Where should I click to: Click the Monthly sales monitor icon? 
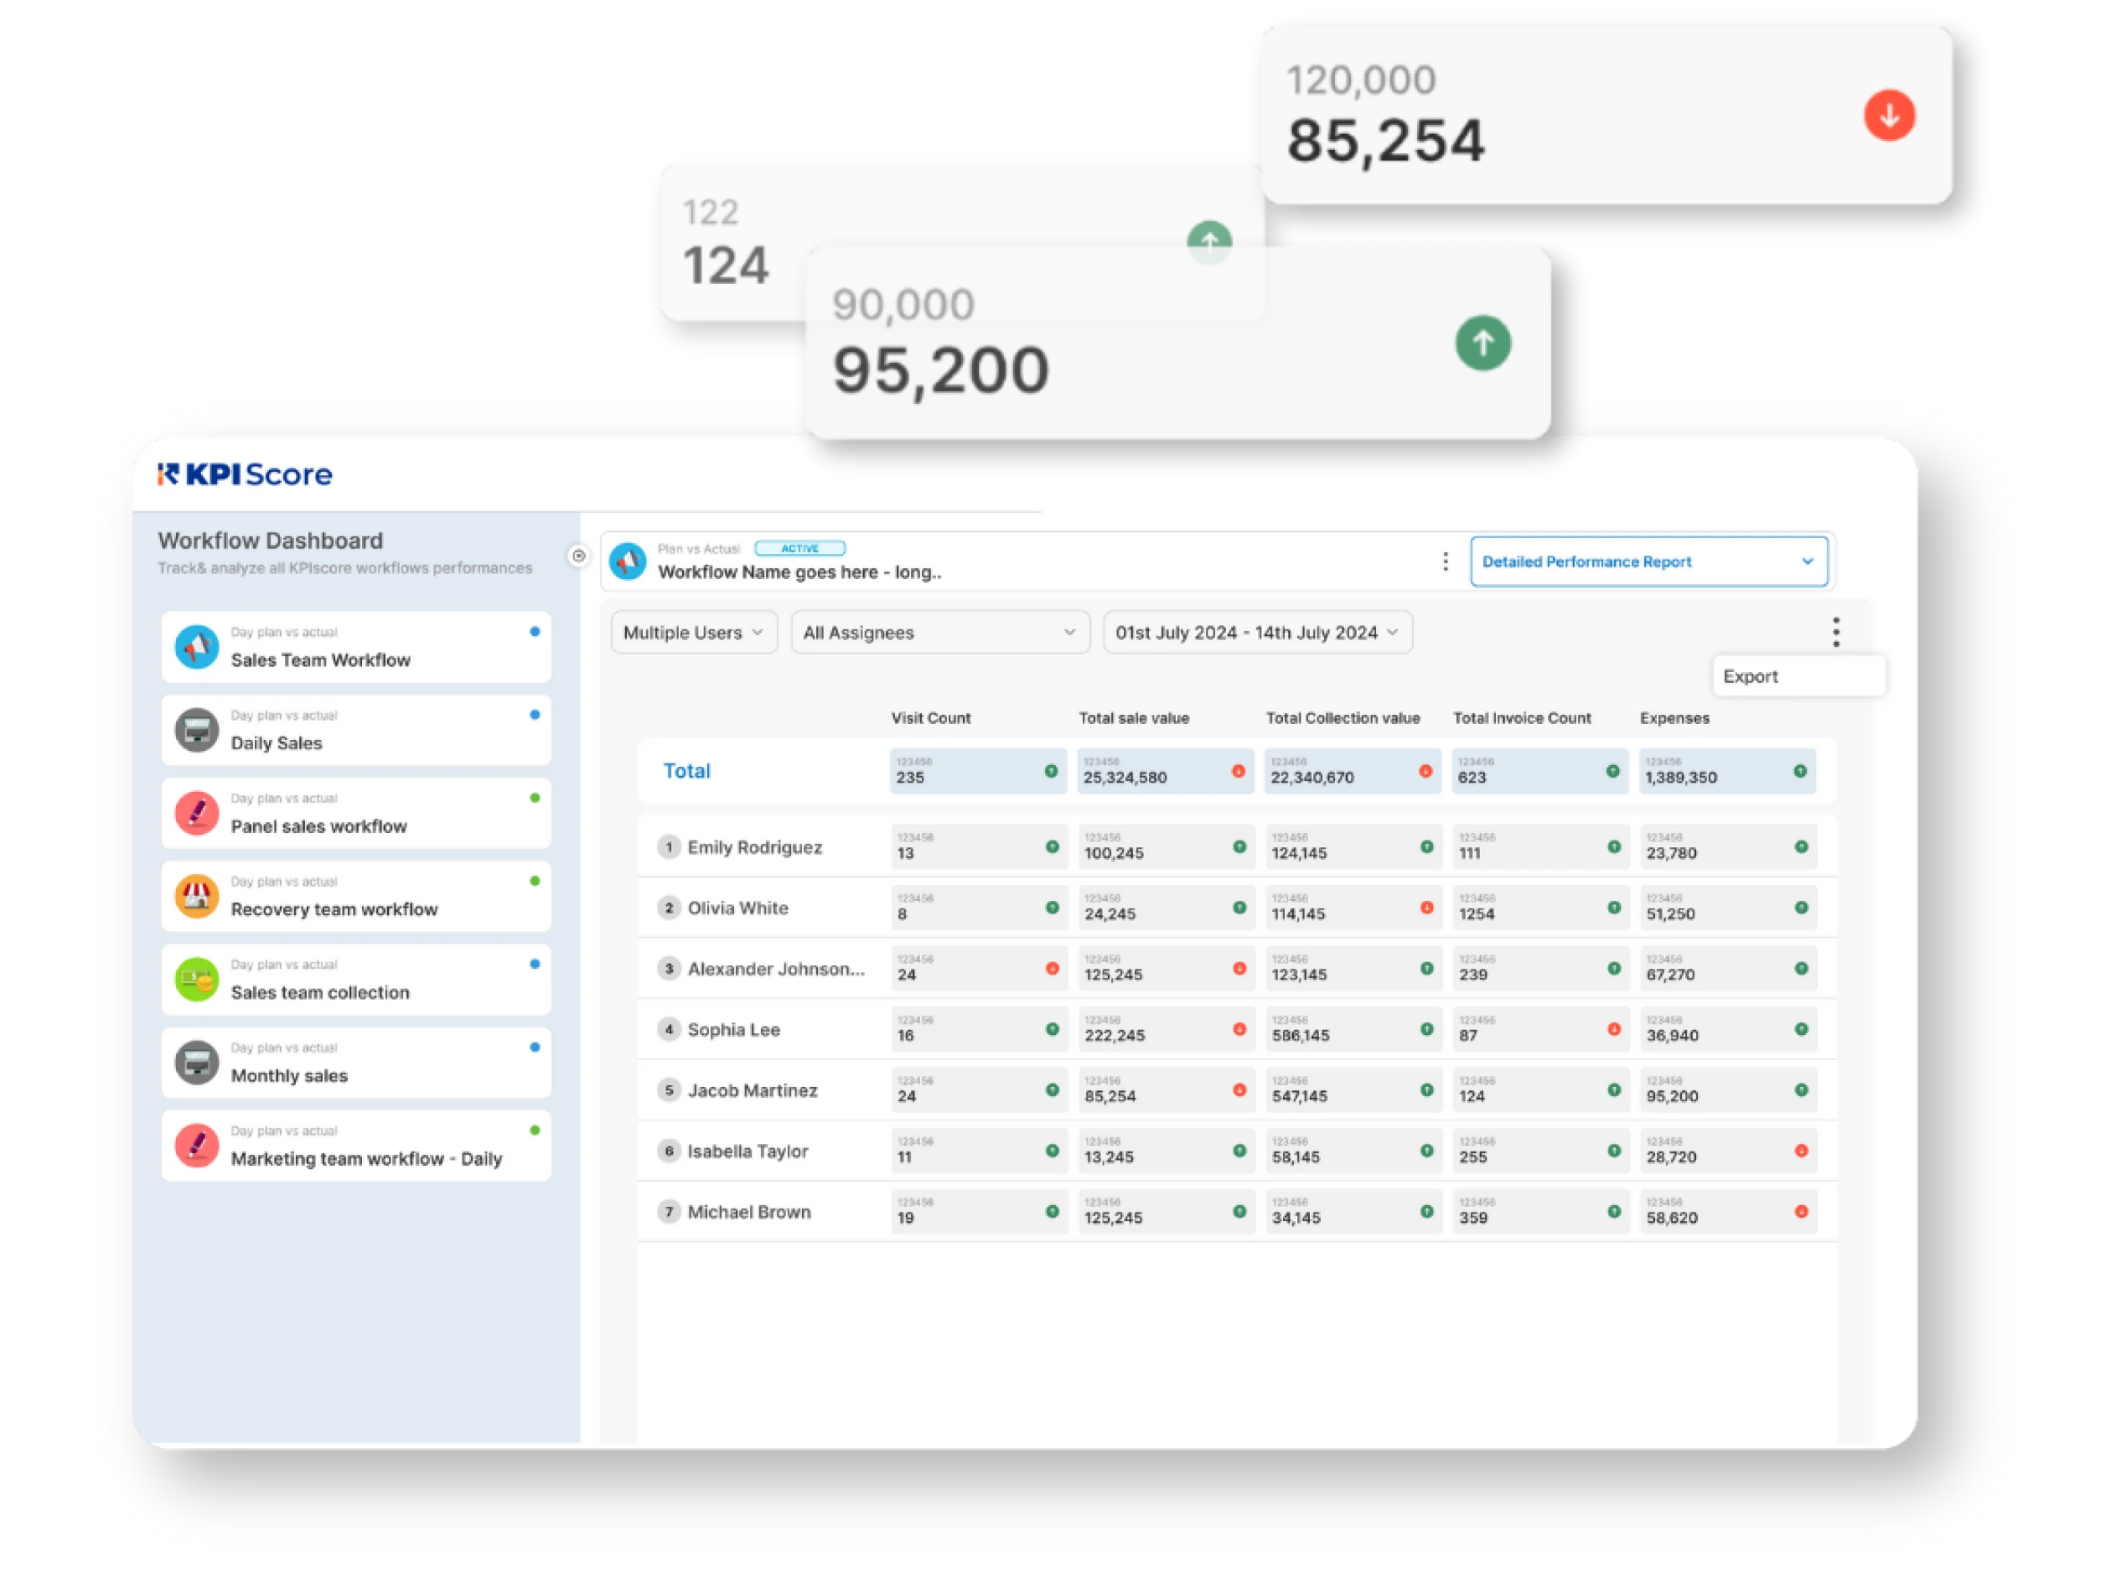197,1063
